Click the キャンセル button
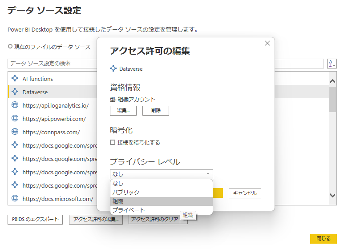 pyautogui.click(x=245, y=193)
